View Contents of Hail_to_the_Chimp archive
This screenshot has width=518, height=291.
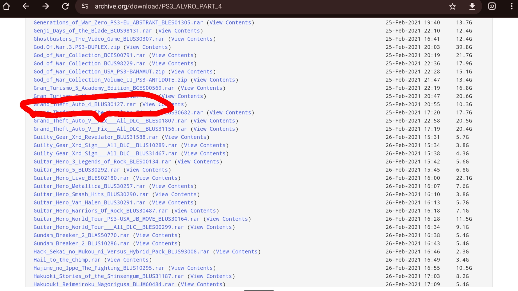point(128,260)
